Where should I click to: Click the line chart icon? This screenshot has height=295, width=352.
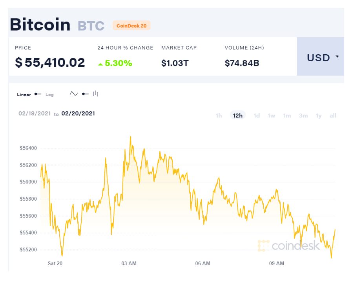74,94
